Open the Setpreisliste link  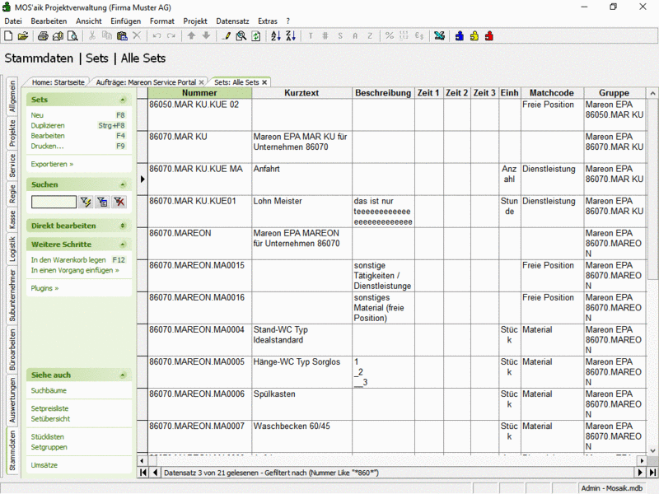pos(49,408)
